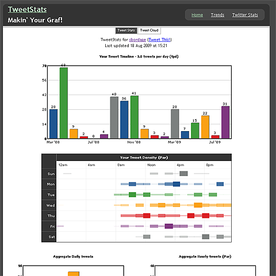Open the Twitter Stats page

click(245, 15)
